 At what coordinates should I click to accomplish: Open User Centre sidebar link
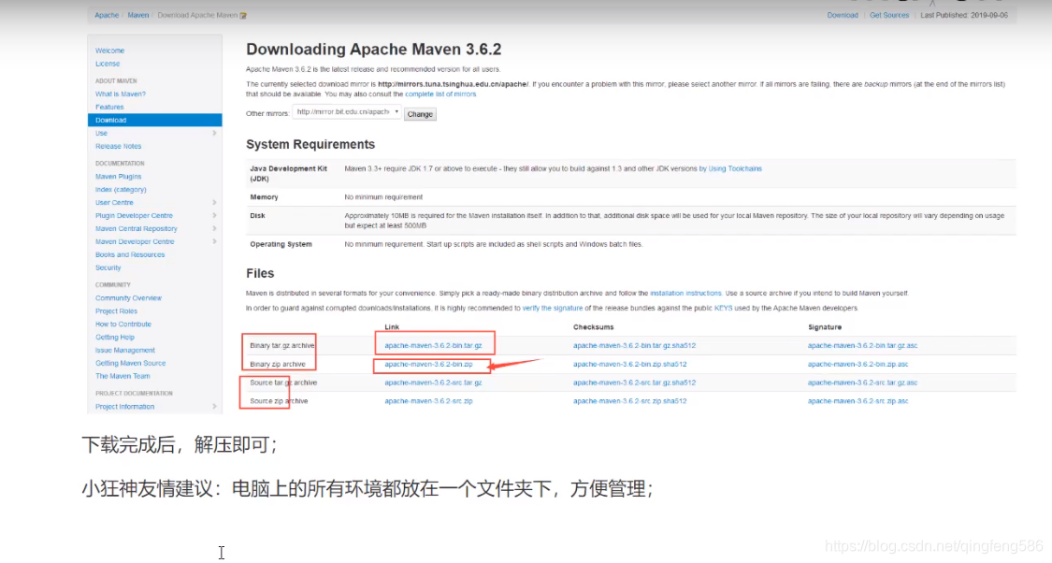click(x=114, y=203)
